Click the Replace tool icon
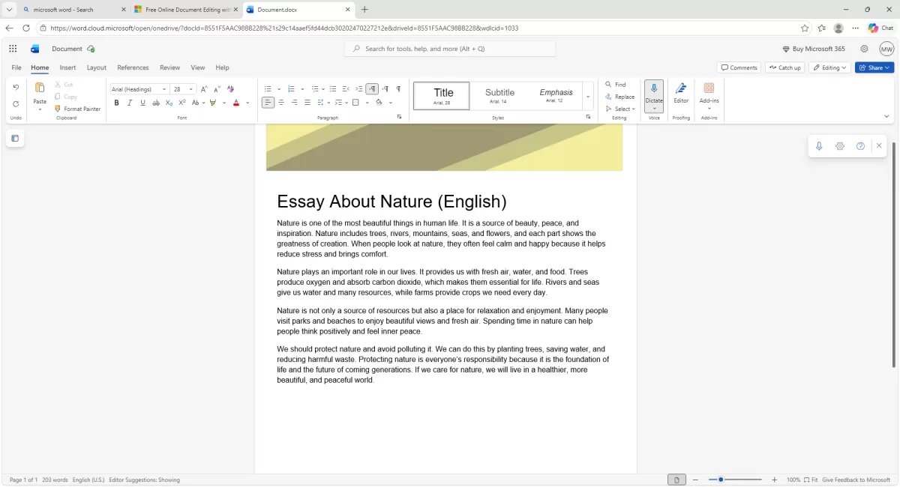900x487 pixels. click(x=608, y=97)
